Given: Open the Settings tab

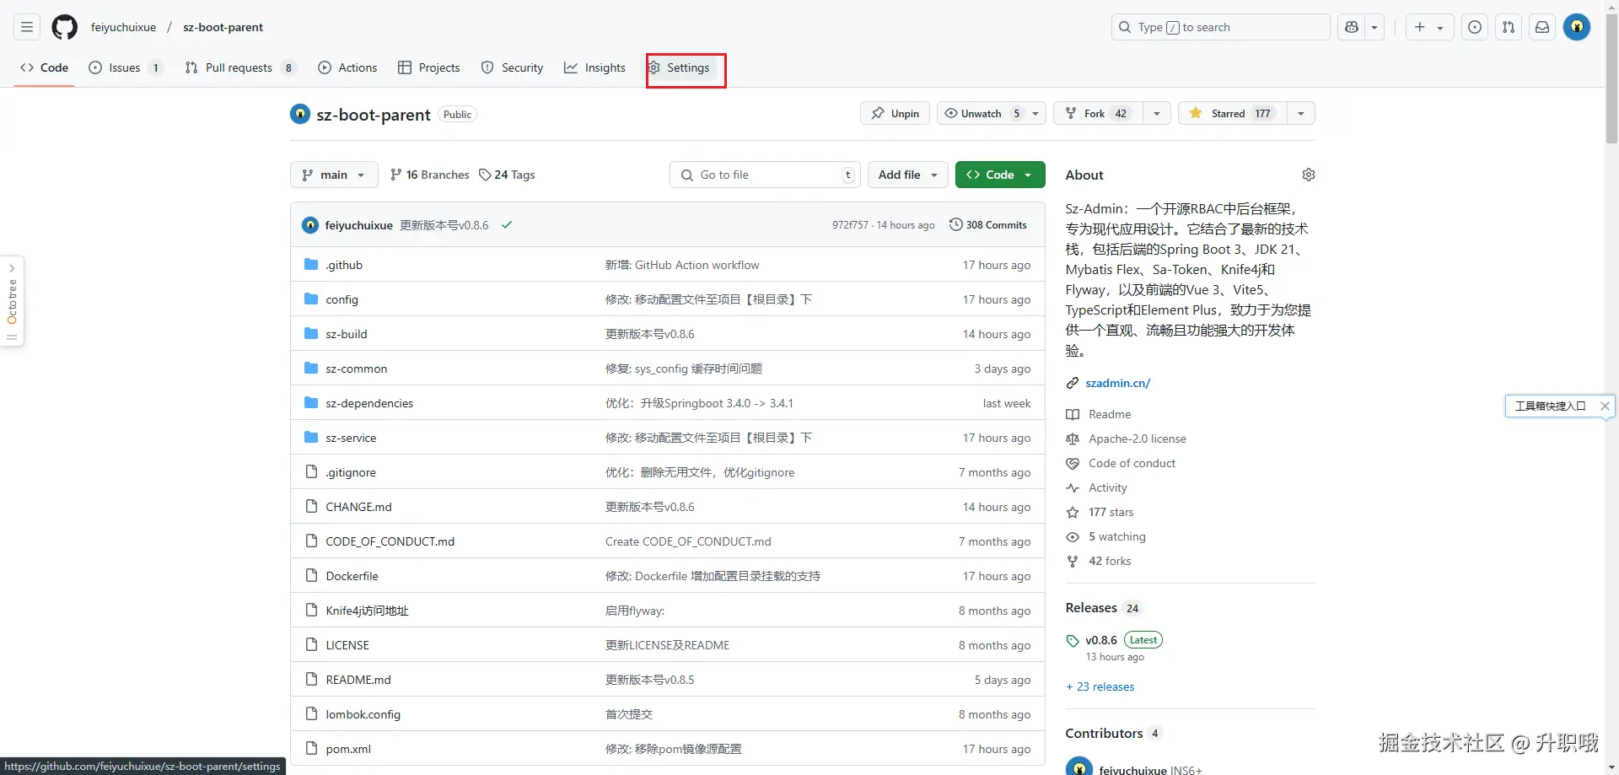Looking at the screenshot, I should pos(680,67).
